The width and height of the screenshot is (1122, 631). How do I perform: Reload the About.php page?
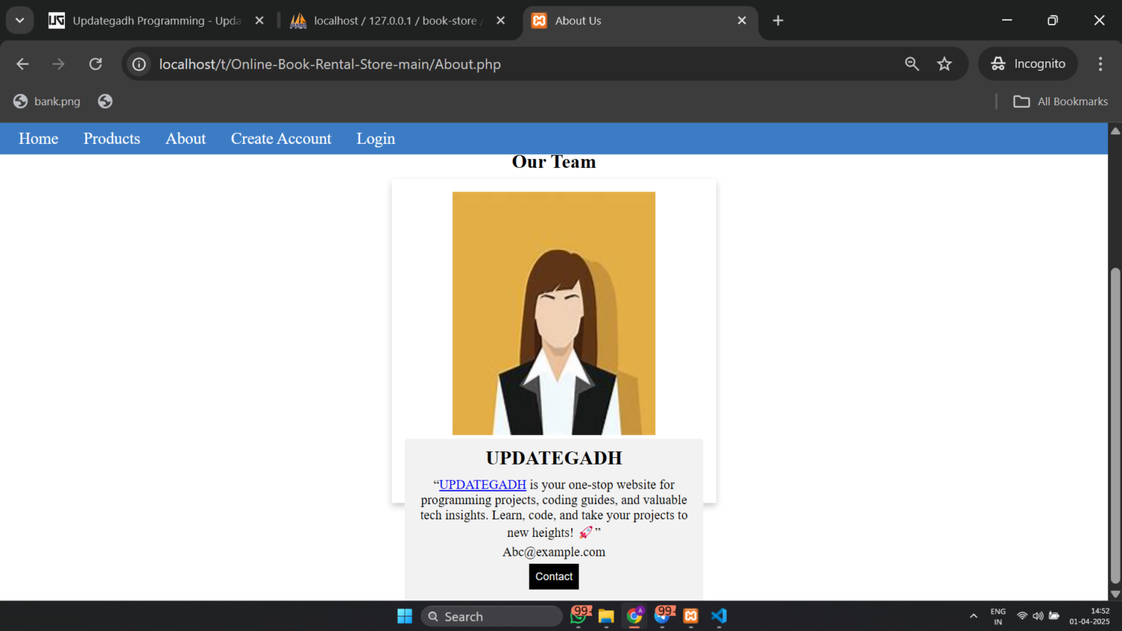95,64
